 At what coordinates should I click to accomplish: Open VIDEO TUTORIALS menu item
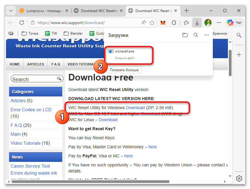pyautogui.click(x=81, y=64)
